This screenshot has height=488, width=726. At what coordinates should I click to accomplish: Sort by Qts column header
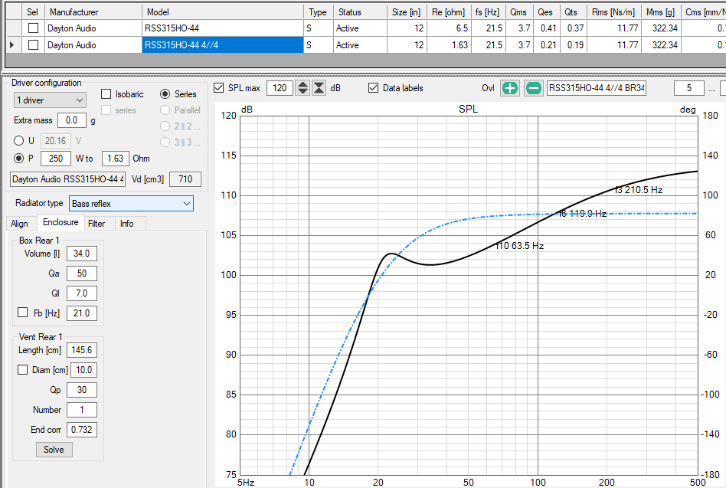tap(573, 12)
